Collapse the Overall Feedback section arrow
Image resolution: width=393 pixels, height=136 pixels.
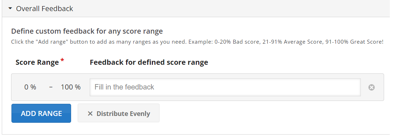click(x=10, y=9)
